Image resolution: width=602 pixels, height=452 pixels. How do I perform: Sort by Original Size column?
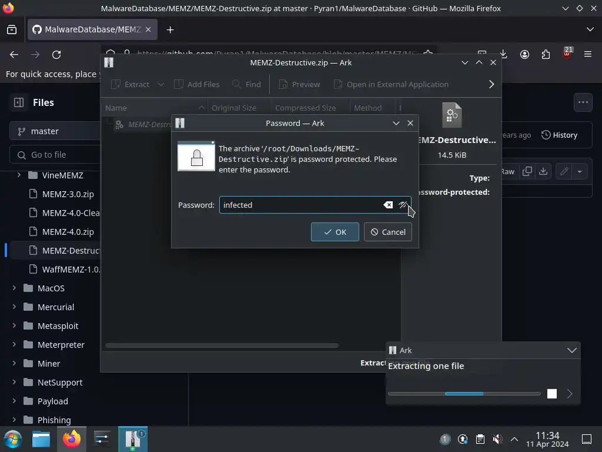coord(239,108)
